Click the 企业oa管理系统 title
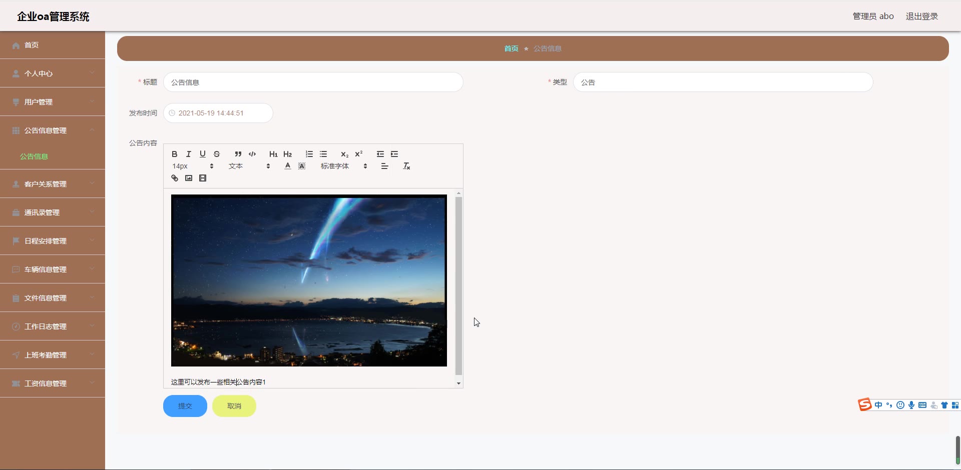Viewport: 961px width, 470px height. point(53,16)
